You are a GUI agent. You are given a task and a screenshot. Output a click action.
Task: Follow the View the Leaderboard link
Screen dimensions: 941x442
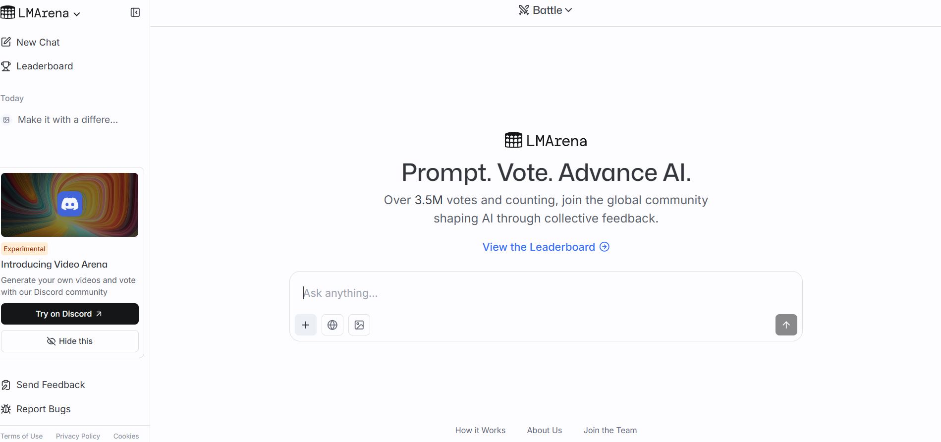point(546,247)
